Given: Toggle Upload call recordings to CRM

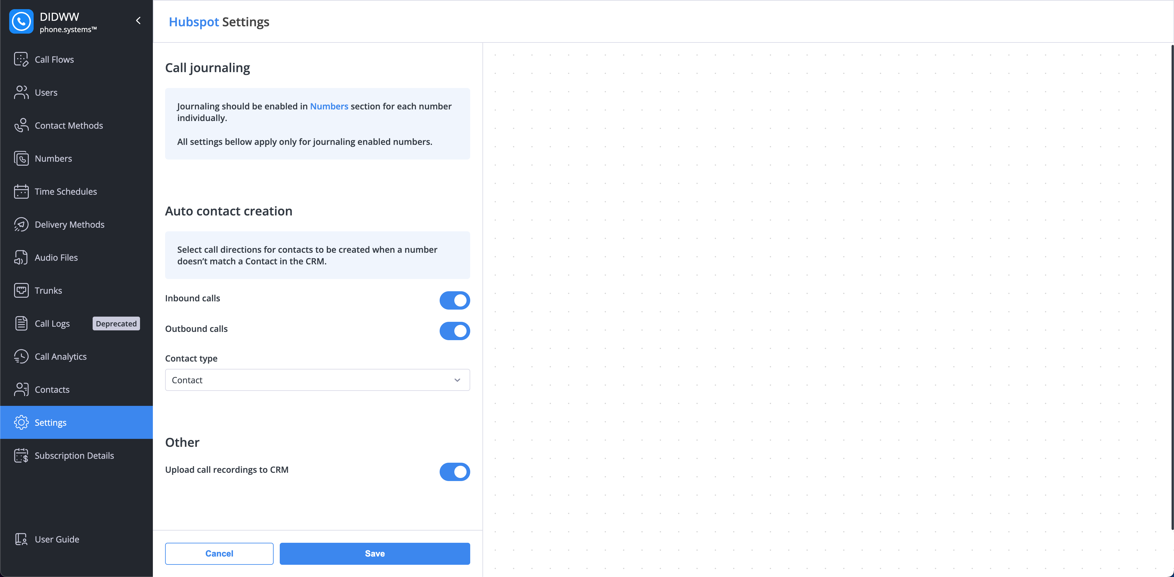Looking at the screenshot, I should click(x=454, y=472).
